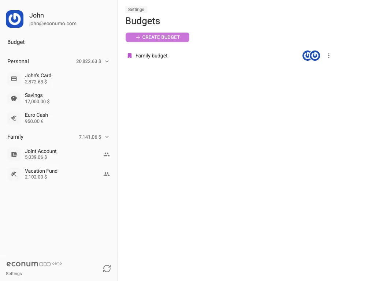
Task: Click the sync refresh icon
Action: [x=107, y=269]
